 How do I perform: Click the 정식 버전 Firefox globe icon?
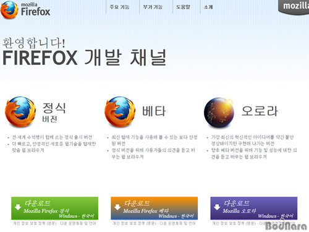pos(20,111)
